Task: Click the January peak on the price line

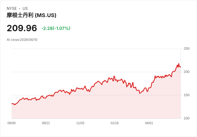Action: [114, 76]
